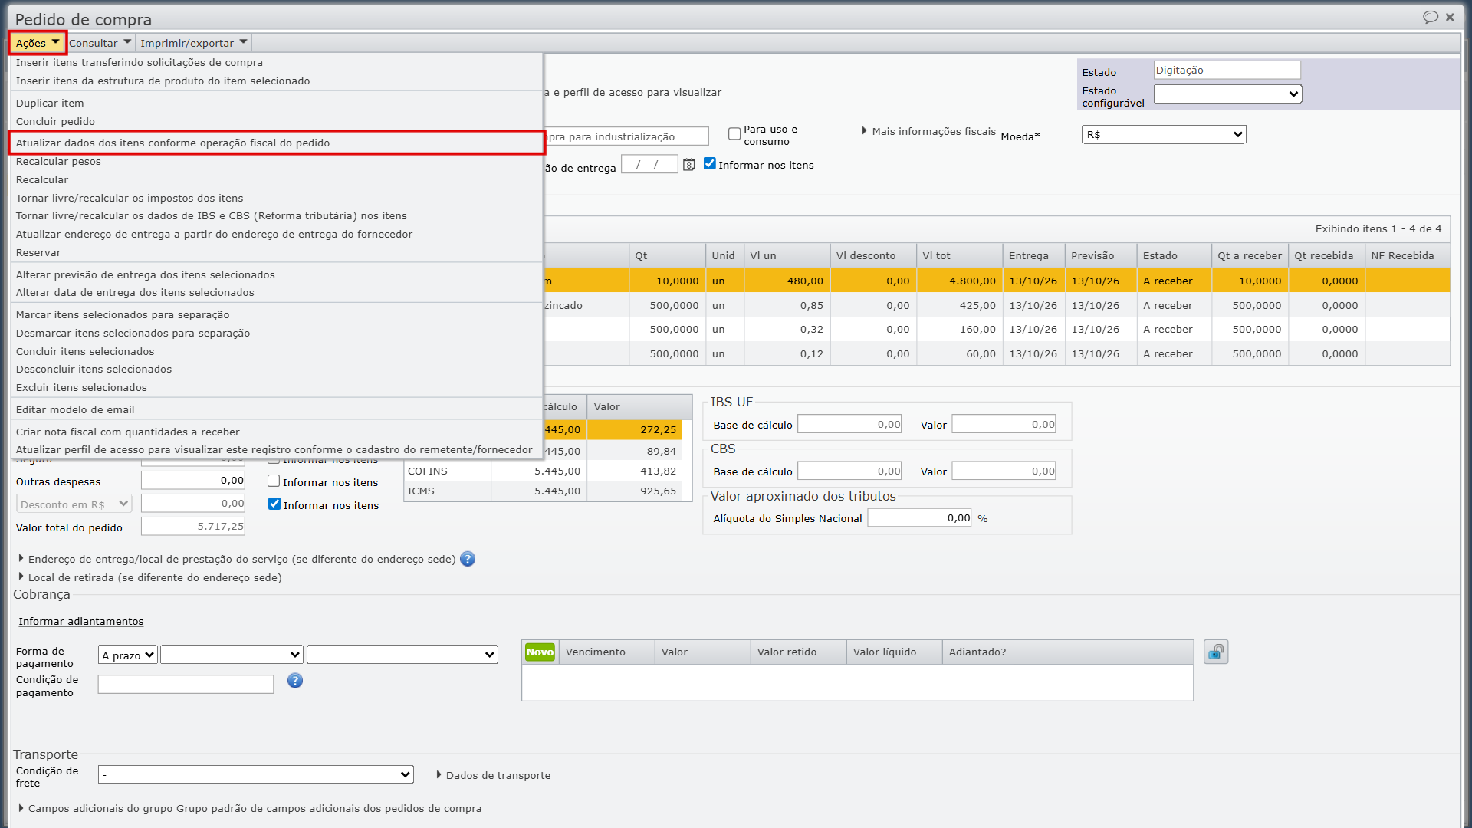Click help icon next to Condição de pagamento

coord(295,681)
